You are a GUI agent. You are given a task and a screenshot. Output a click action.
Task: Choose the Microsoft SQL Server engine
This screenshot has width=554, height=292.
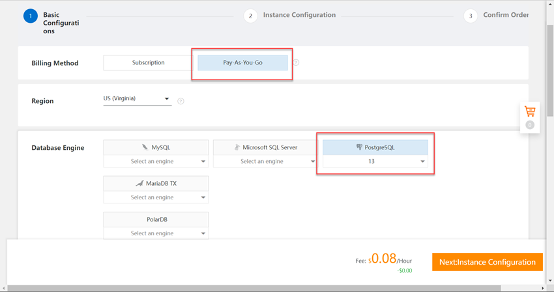click(266, 147)
